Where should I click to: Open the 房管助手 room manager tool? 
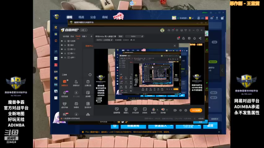point(76,83)
